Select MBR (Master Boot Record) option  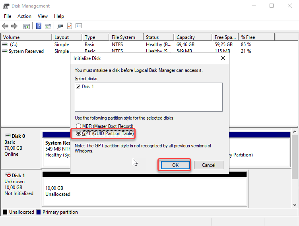[78, 126]
